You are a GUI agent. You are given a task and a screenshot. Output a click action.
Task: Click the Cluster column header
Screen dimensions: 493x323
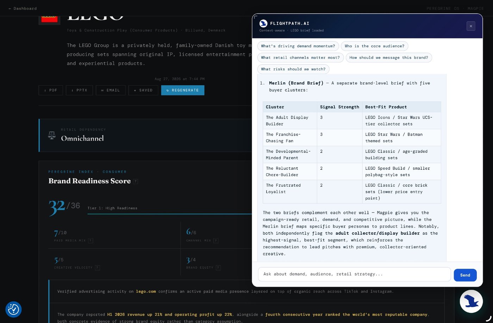290,107
